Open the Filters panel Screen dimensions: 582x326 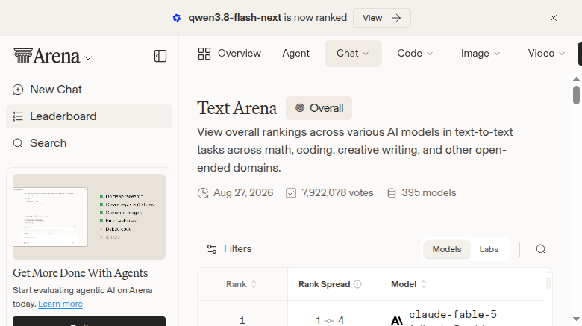[229, 248]
